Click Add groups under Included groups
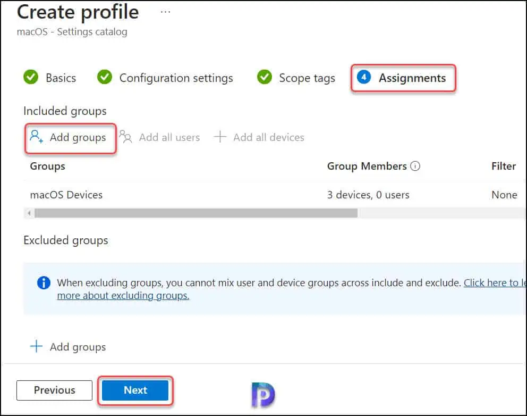 click(68, 137)
